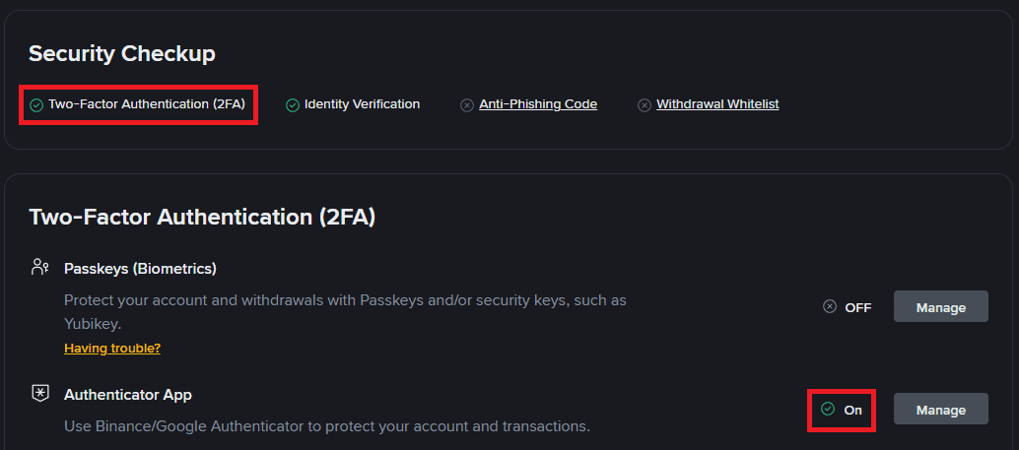The width and height of the screenshot is (1019, 450).
Task: Click the Authenticator App shield icon
Action: [40, 394]
